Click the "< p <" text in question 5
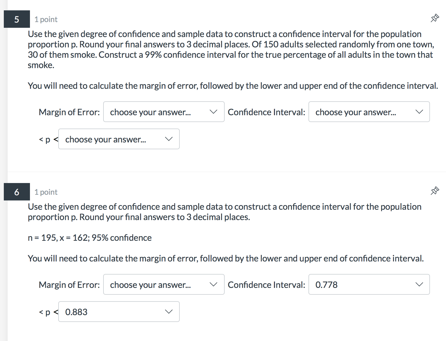The image size is (446, 341). click(x=48, y=139)
